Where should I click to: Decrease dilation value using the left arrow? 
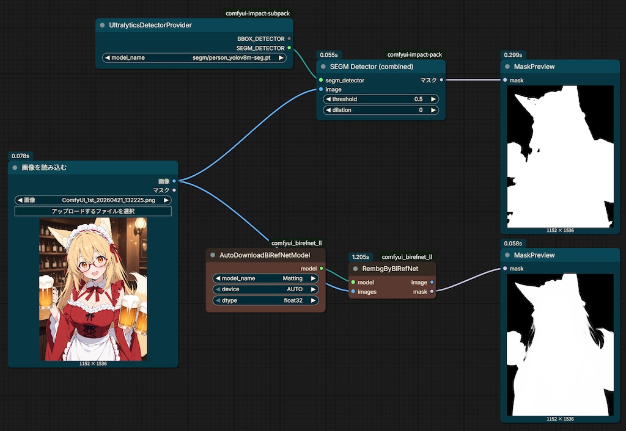click(328, 110)
